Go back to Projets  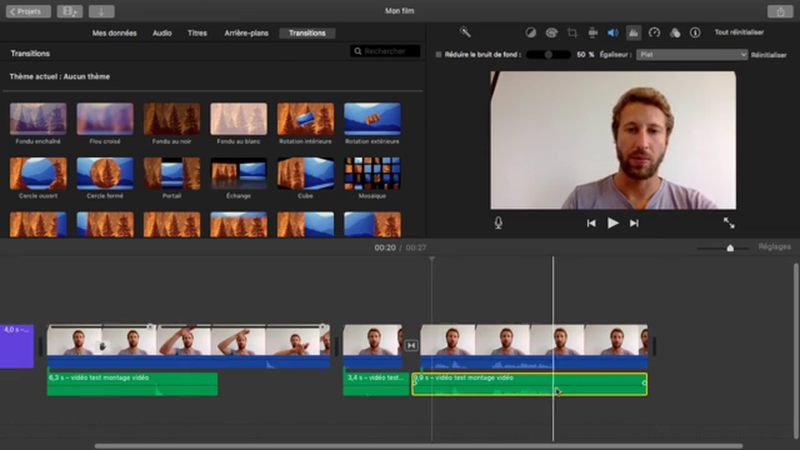tap(28, 11)
